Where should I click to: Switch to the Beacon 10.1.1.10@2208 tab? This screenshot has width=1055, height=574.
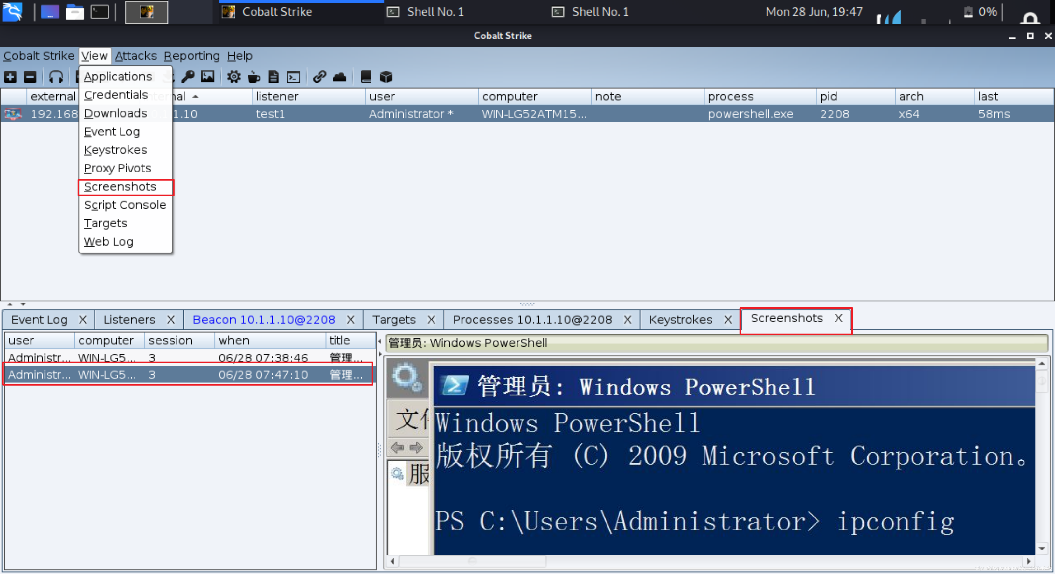(263, 320)
